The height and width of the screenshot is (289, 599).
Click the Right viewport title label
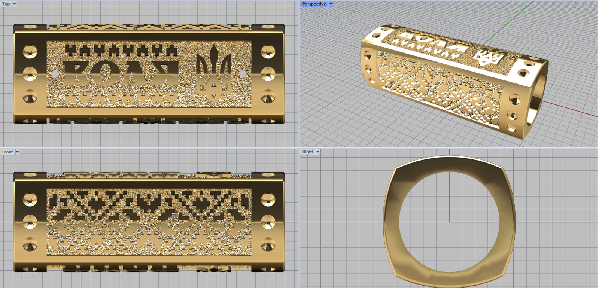(x=307, y=152)
